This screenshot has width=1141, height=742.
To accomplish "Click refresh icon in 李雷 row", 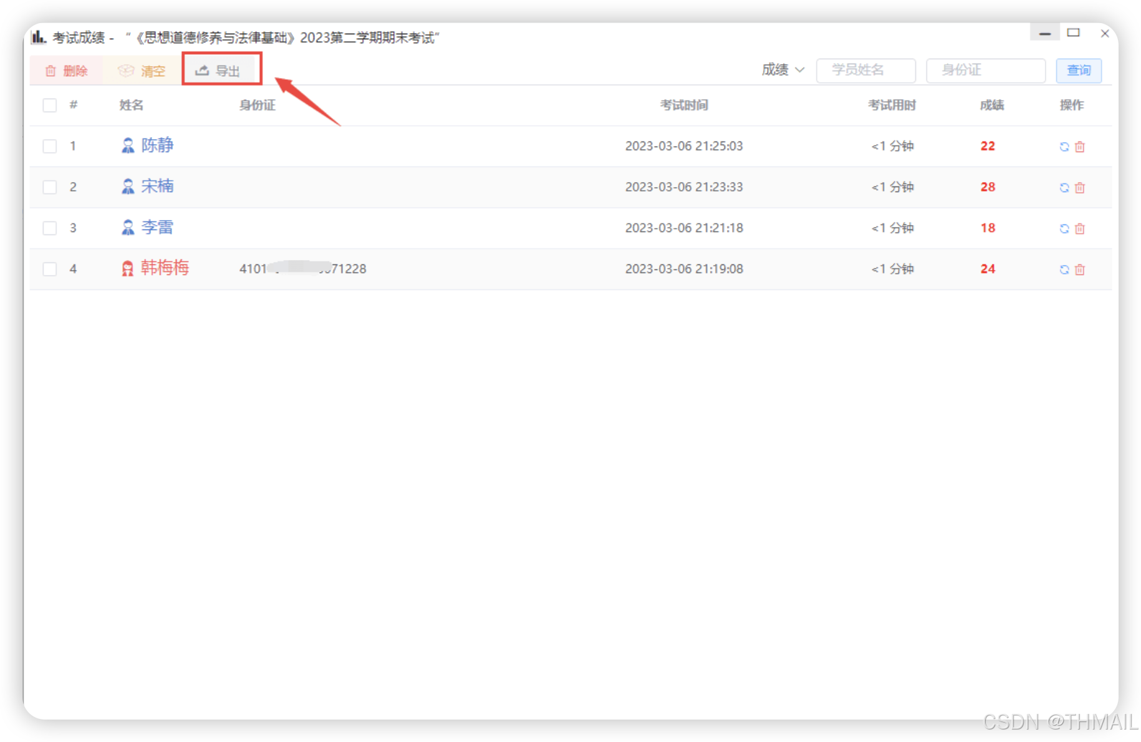I will (x=1064, y=229).
